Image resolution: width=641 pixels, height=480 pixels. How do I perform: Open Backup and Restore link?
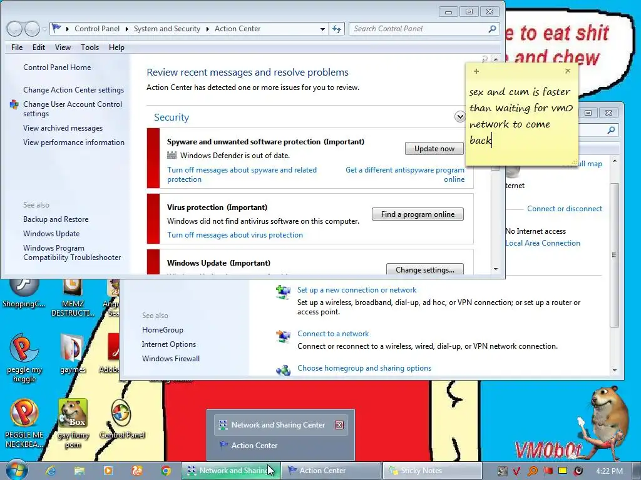(x=56, y=219)
